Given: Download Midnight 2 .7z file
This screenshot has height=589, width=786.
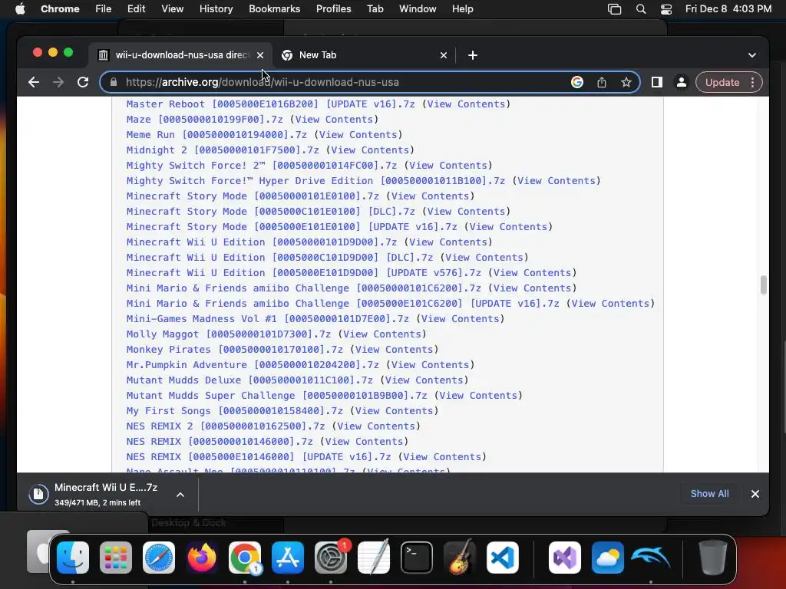Looking at the screenshot, I should (x=223, y=150).
